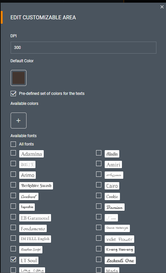Click the Gloria Hallelujah font preview
This screenshot has width=166, height=273.
(117, 228)
